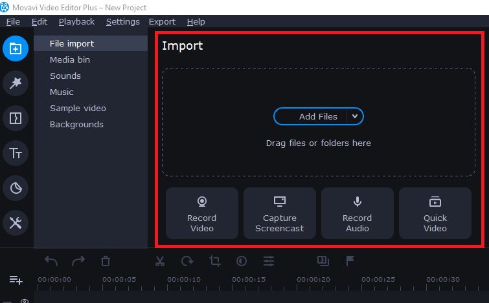
Task: Click the 00:00:25 timeline ruler mark
Action: [378, 279]
